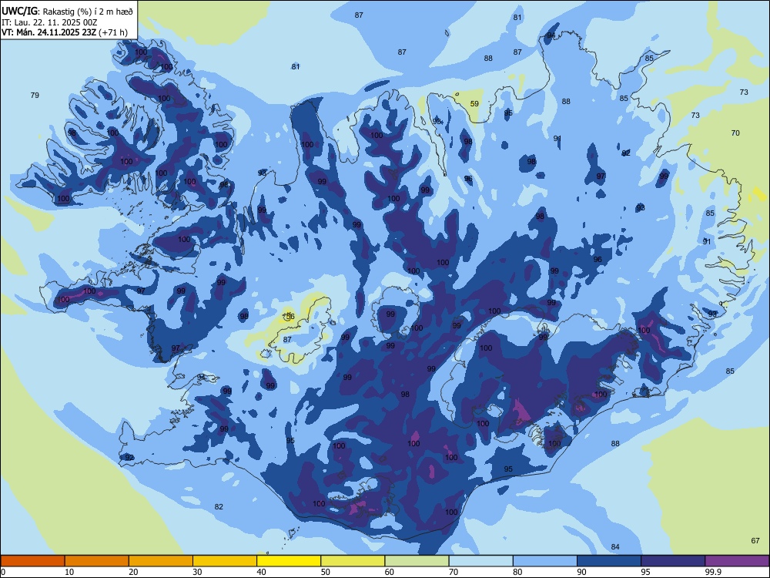Pick the pale yellow 50–60 legend swatch

[353, 561]
